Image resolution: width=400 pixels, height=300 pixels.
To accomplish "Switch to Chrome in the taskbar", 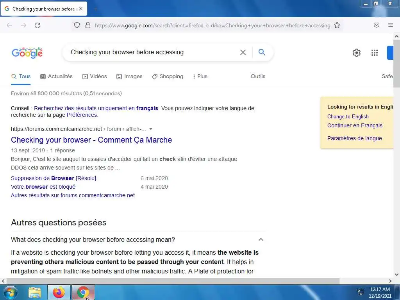I will click(83, 292).
